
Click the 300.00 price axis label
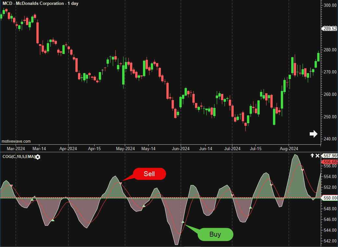(330, 5)
